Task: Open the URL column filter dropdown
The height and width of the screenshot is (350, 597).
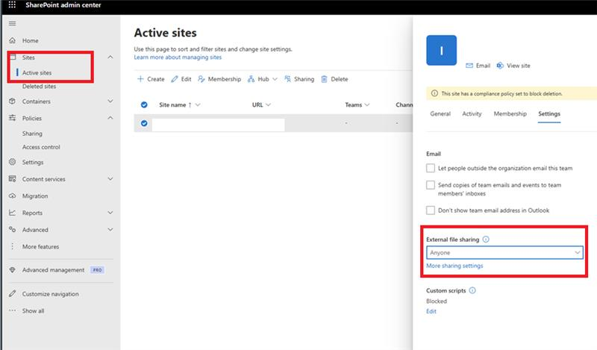Action: coord(269,104)
